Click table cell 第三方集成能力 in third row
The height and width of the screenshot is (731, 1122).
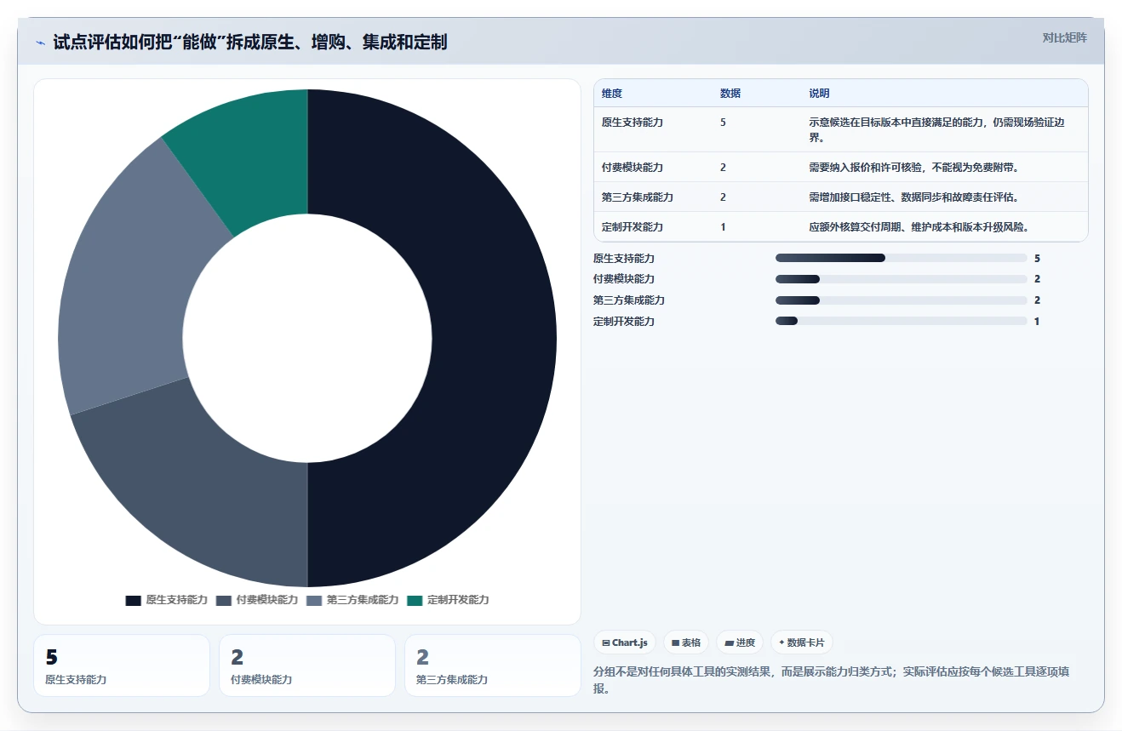638,197
